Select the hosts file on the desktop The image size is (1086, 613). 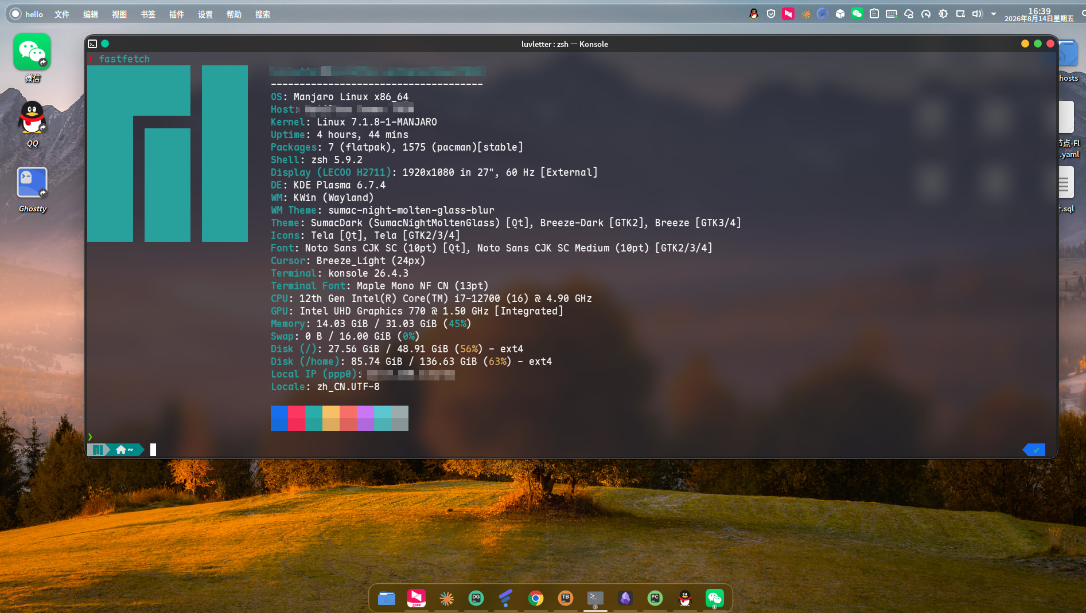click(1068, 61)
